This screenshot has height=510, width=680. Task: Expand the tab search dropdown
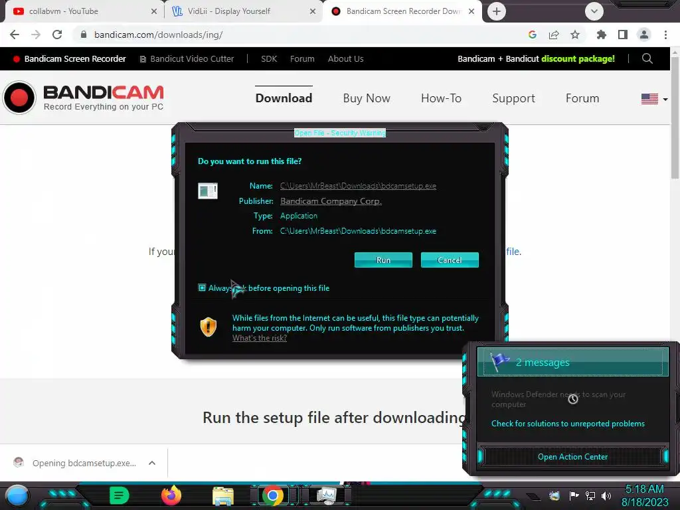click(x=594, y=11)
